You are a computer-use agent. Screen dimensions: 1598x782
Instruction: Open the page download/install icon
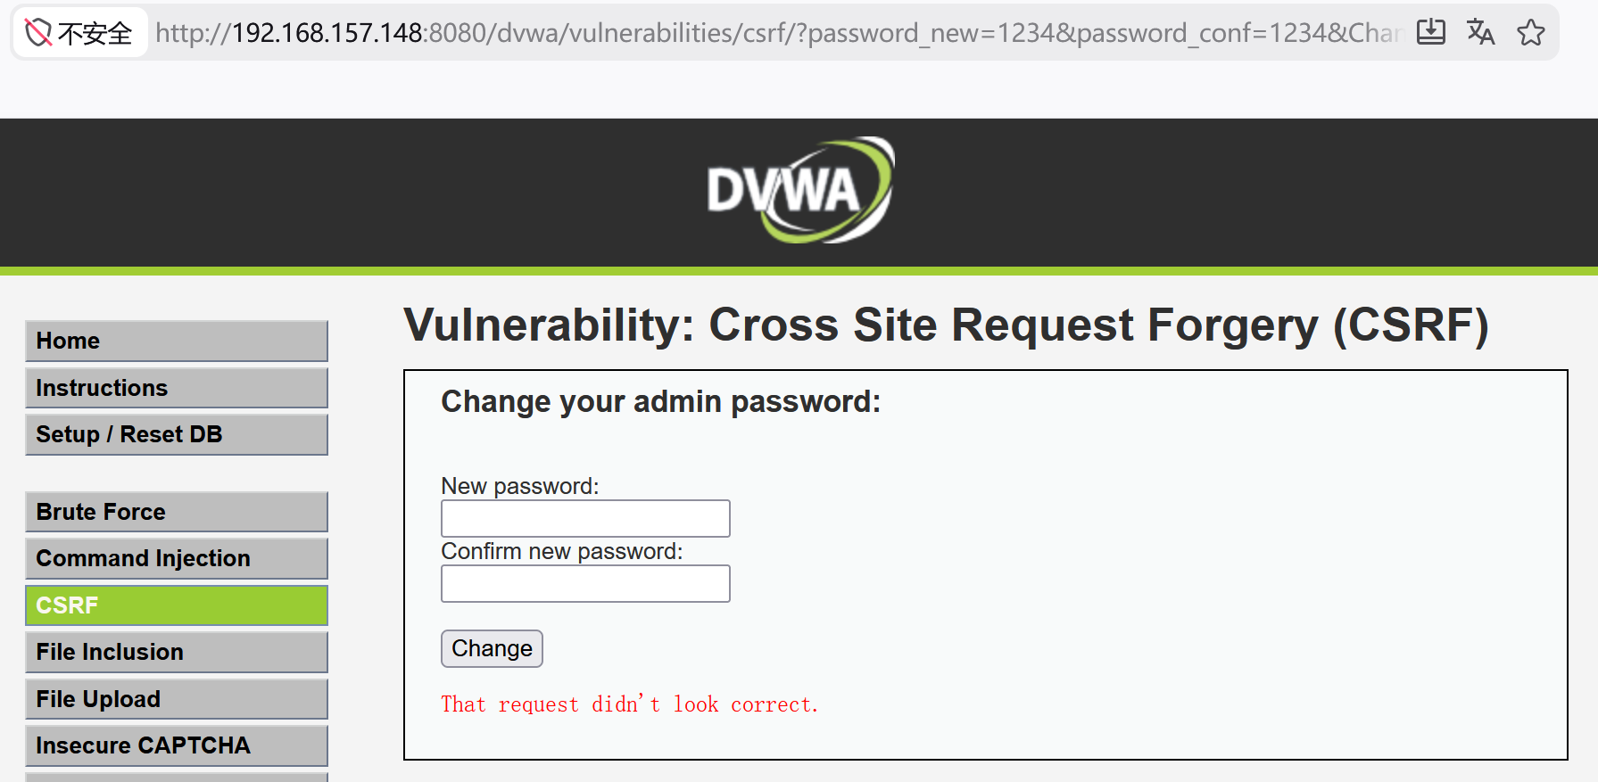click(1431, 32)
